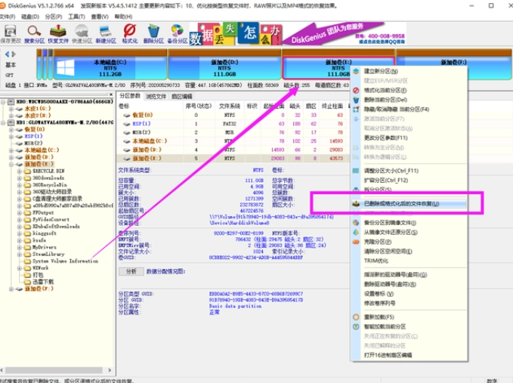This screenshot has width=513, height=383.
Task: Select System Volume Information in tree
Action: click(65, 261)
